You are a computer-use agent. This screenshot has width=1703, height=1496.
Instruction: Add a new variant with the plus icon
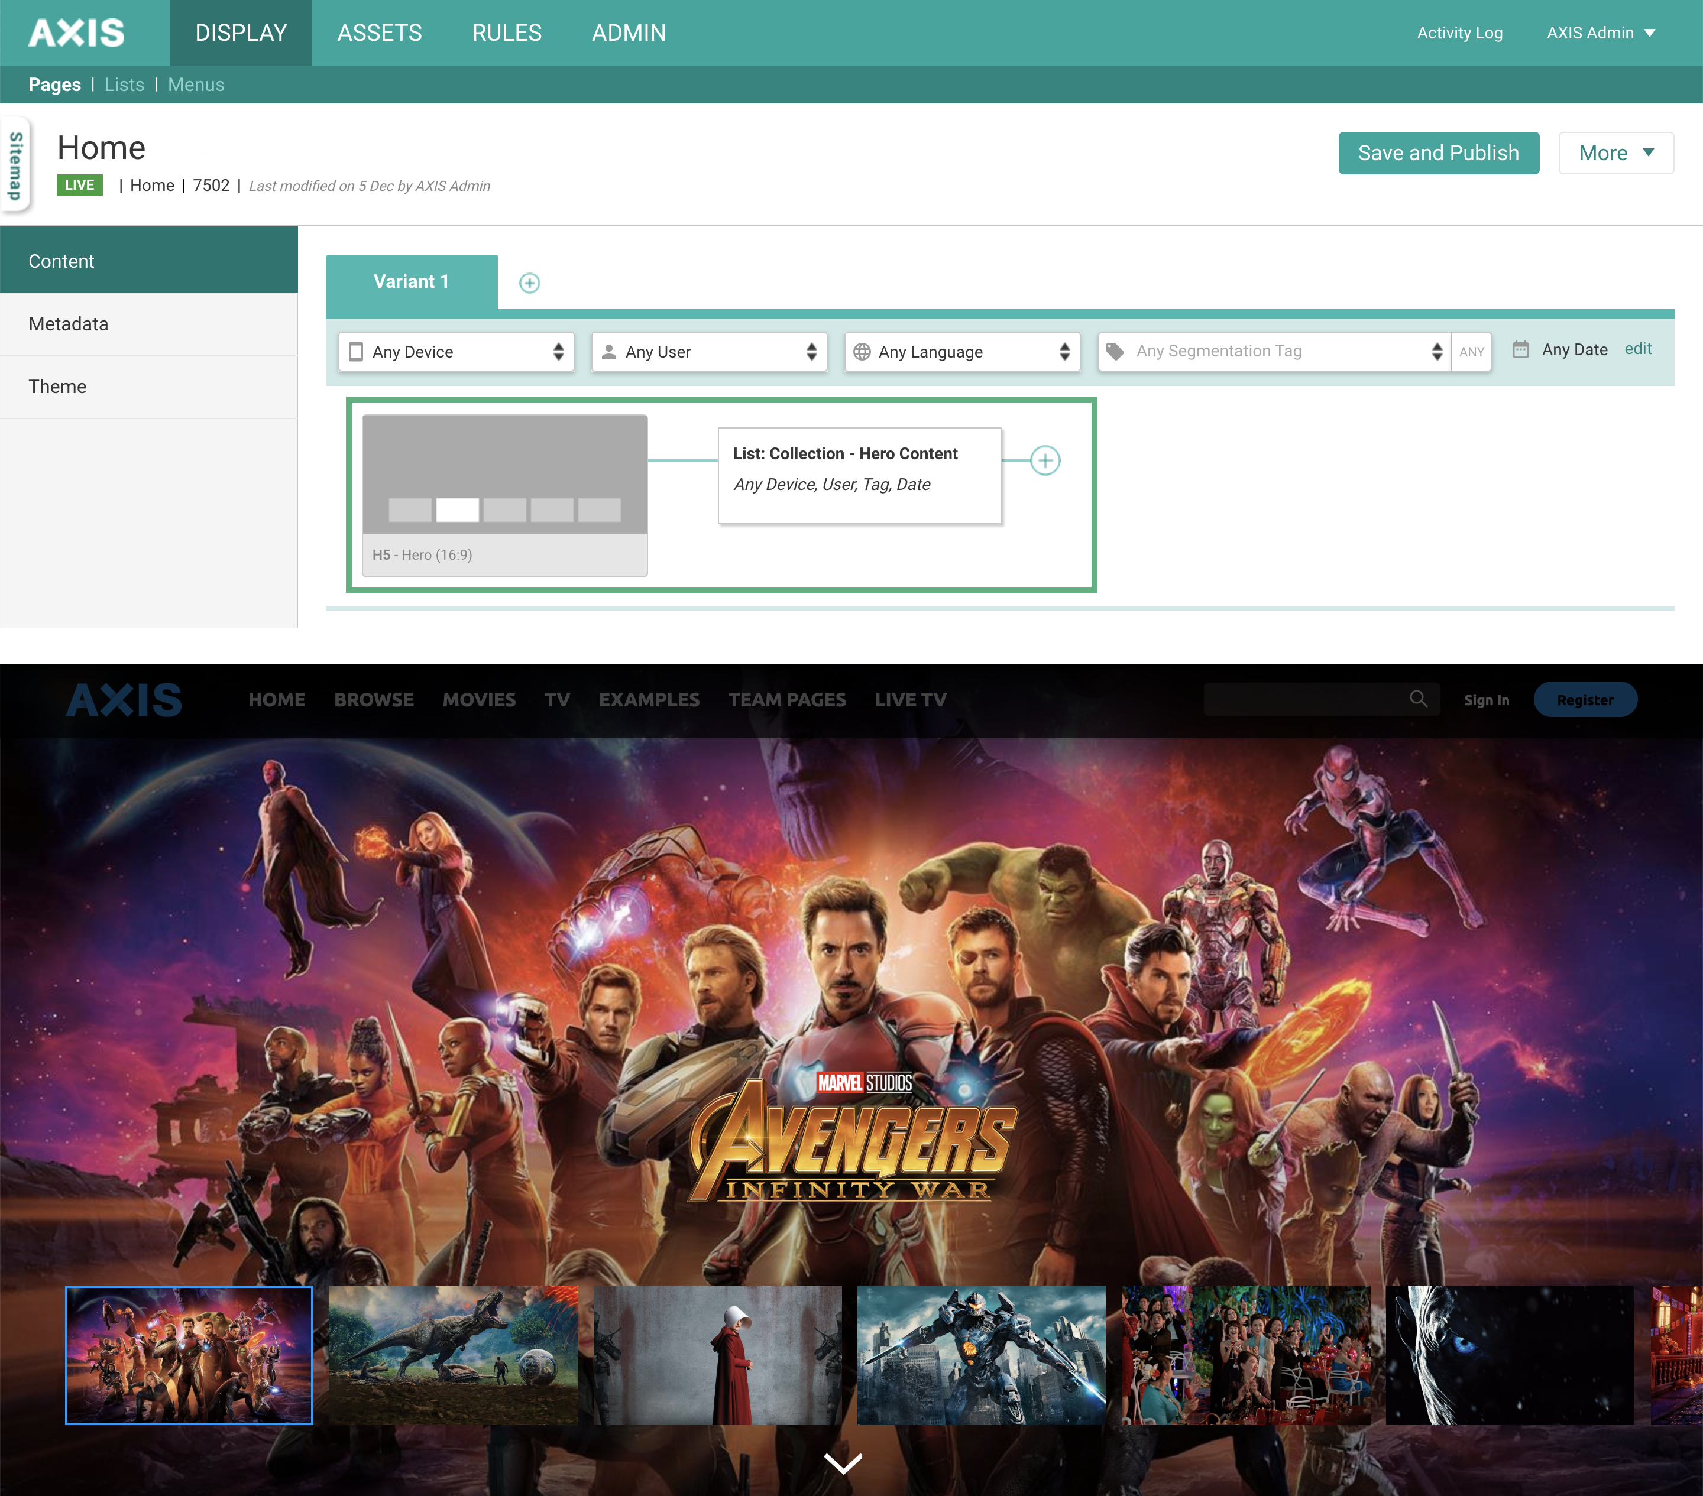529,283
